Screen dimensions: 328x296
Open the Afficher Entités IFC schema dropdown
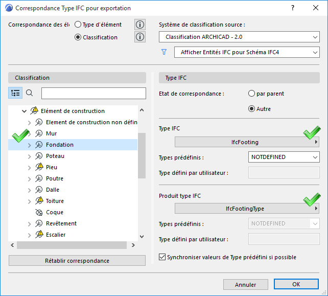[x=246, y=52]
